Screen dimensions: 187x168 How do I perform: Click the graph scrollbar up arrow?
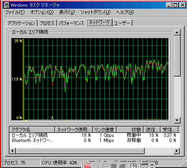click(x=177, y=32)
